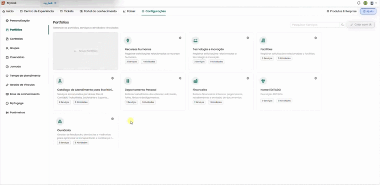Focus the Pesquisar Serviços search field
The width and height of the screenshot is (380, 185).
coord(315,25)
